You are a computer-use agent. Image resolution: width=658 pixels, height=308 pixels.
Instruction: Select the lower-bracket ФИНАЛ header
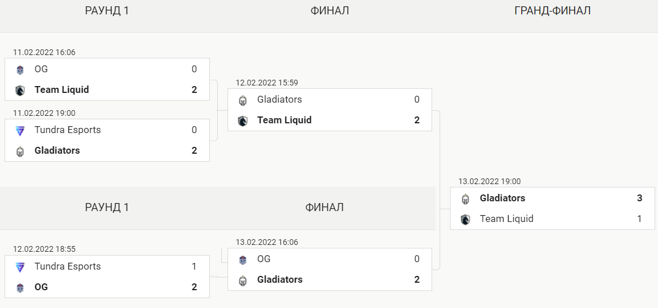click(x=324, y=208)
